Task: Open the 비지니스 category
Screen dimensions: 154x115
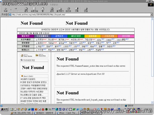Action: [26, 50]
